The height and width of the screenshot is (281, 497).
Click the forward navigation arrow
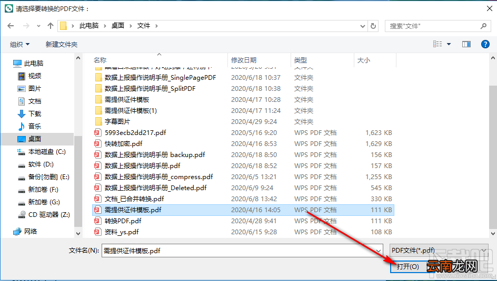[x=26, y=26]
